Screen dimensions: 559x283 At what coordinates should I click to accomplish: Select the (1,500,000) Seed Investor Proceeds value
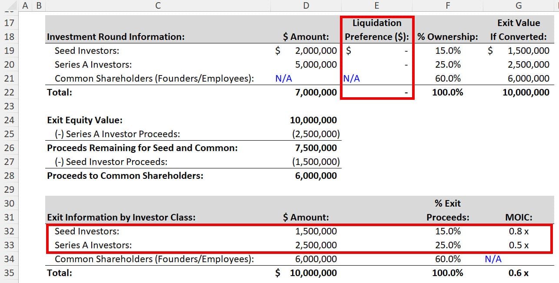coord(316,162)
